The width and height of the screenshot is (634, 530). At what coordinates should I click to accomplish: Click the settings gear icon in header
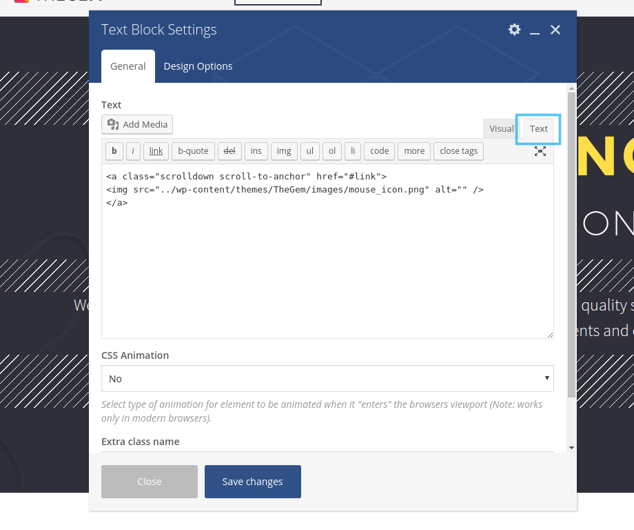pyautogui.click(x=514, y=29)
